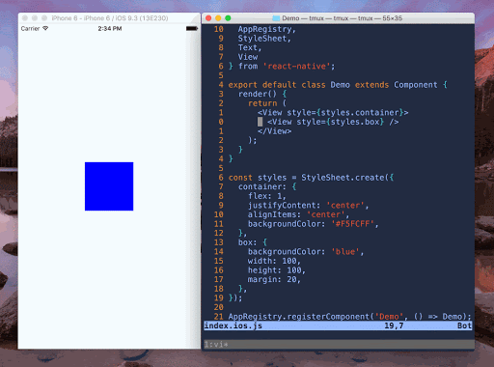494x367 pixels.
Task: Click the AppRegistry.registerComponent line
Action: (x=349, y=317)
